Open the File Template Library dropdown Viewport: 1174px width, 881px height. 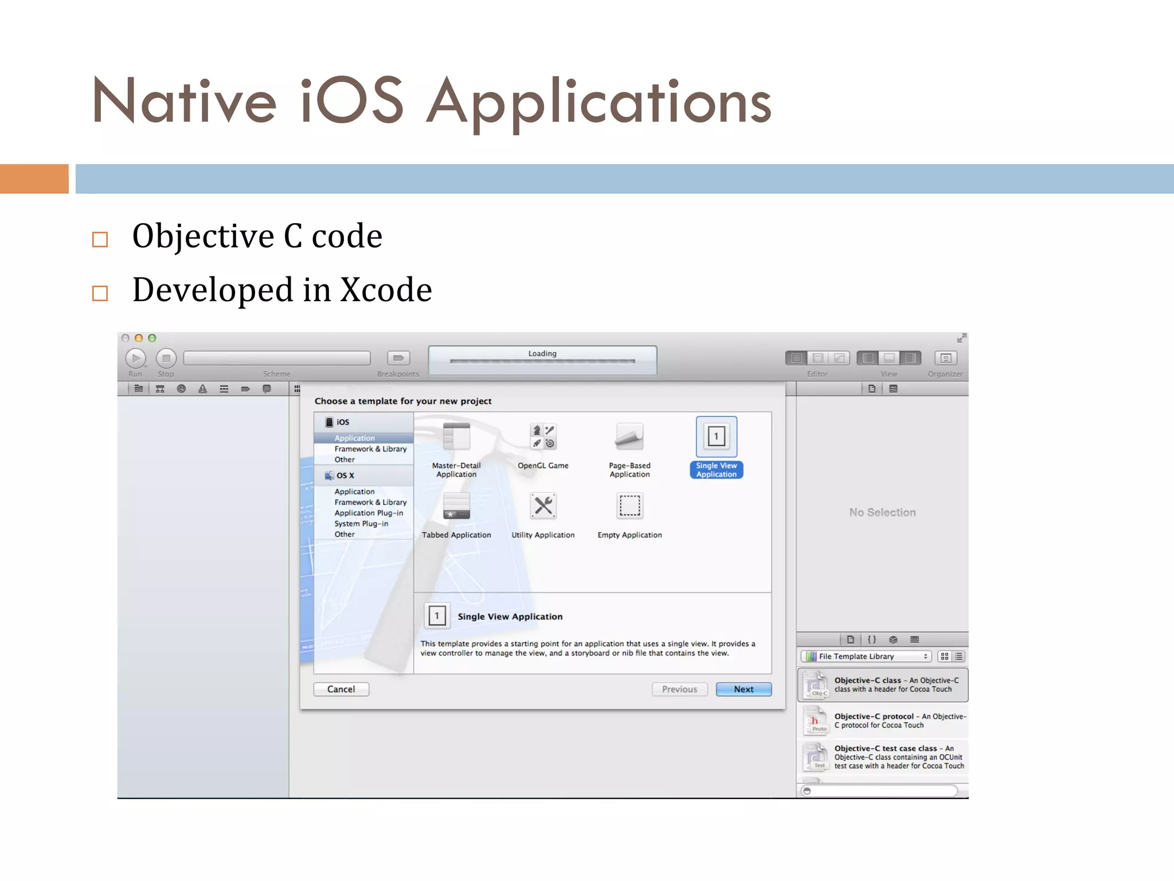[x=866, y=656]
